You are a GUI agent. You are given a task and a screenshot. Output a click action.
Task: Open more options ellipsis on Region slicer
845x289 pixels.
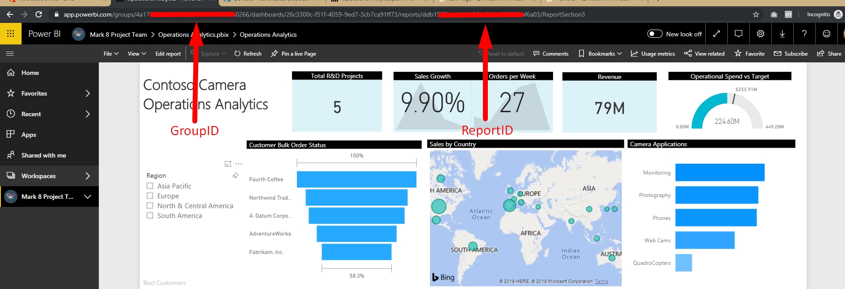pos(239,164)
